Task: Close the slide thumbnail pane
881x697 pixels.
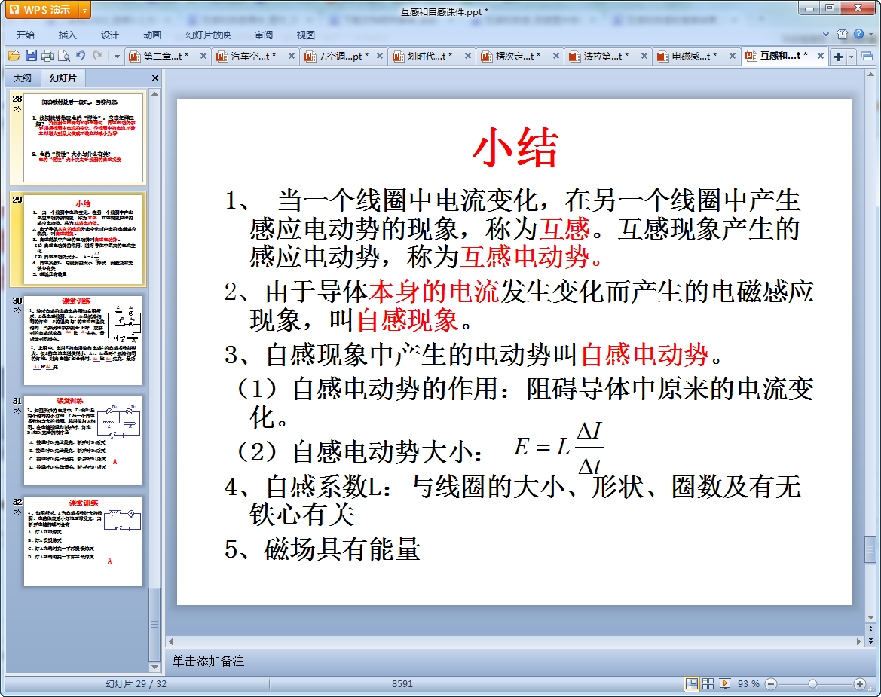Action: [x=155, y=78]
